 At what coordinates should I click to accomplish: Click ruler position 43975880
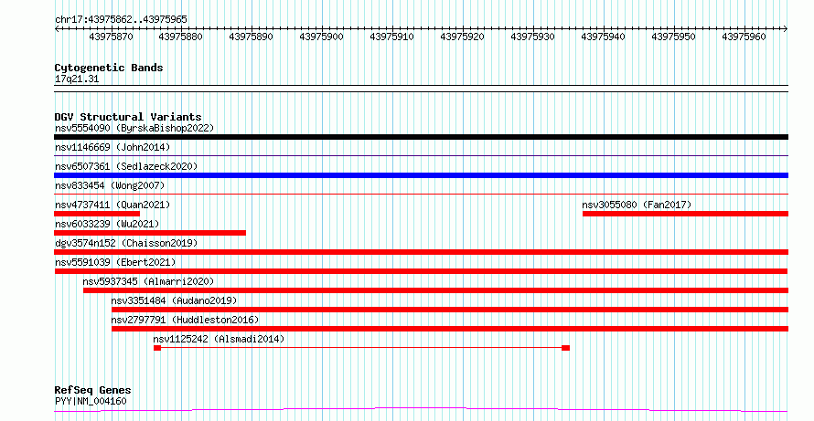[x=181, y=37]
